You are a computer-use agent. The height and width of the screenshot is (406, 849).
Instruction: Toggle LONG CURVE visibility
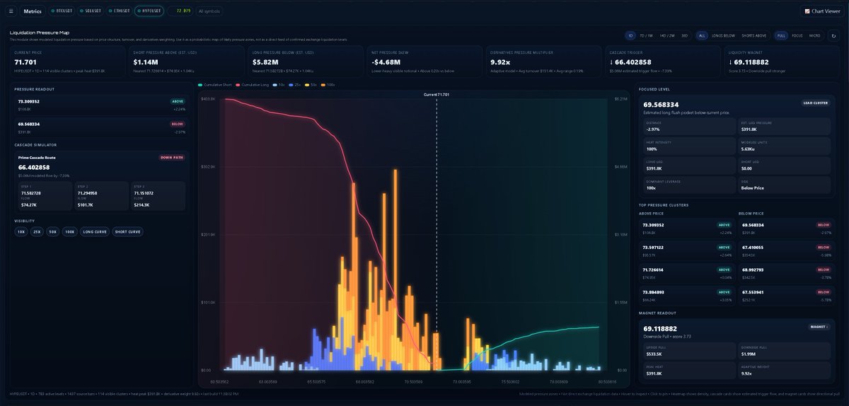click(95, 231)
